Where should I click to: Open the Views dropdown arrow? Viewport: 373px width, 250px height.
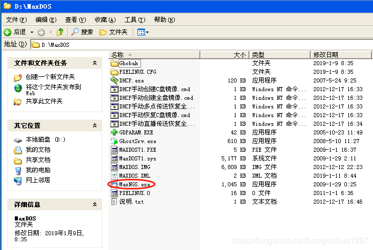pyautogui.click(x=147, y=32)
